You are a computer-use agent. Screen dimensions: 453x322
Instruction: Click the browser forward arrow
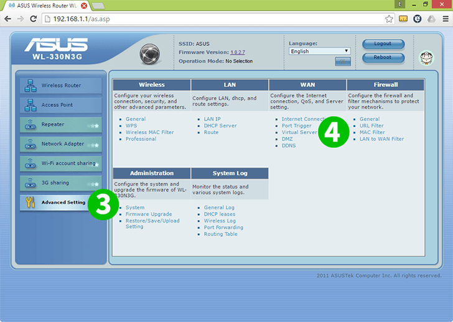click(21, 19)
